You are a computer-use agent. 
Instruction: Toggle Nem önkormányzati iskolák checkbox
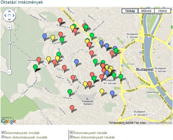click(71, 137)
